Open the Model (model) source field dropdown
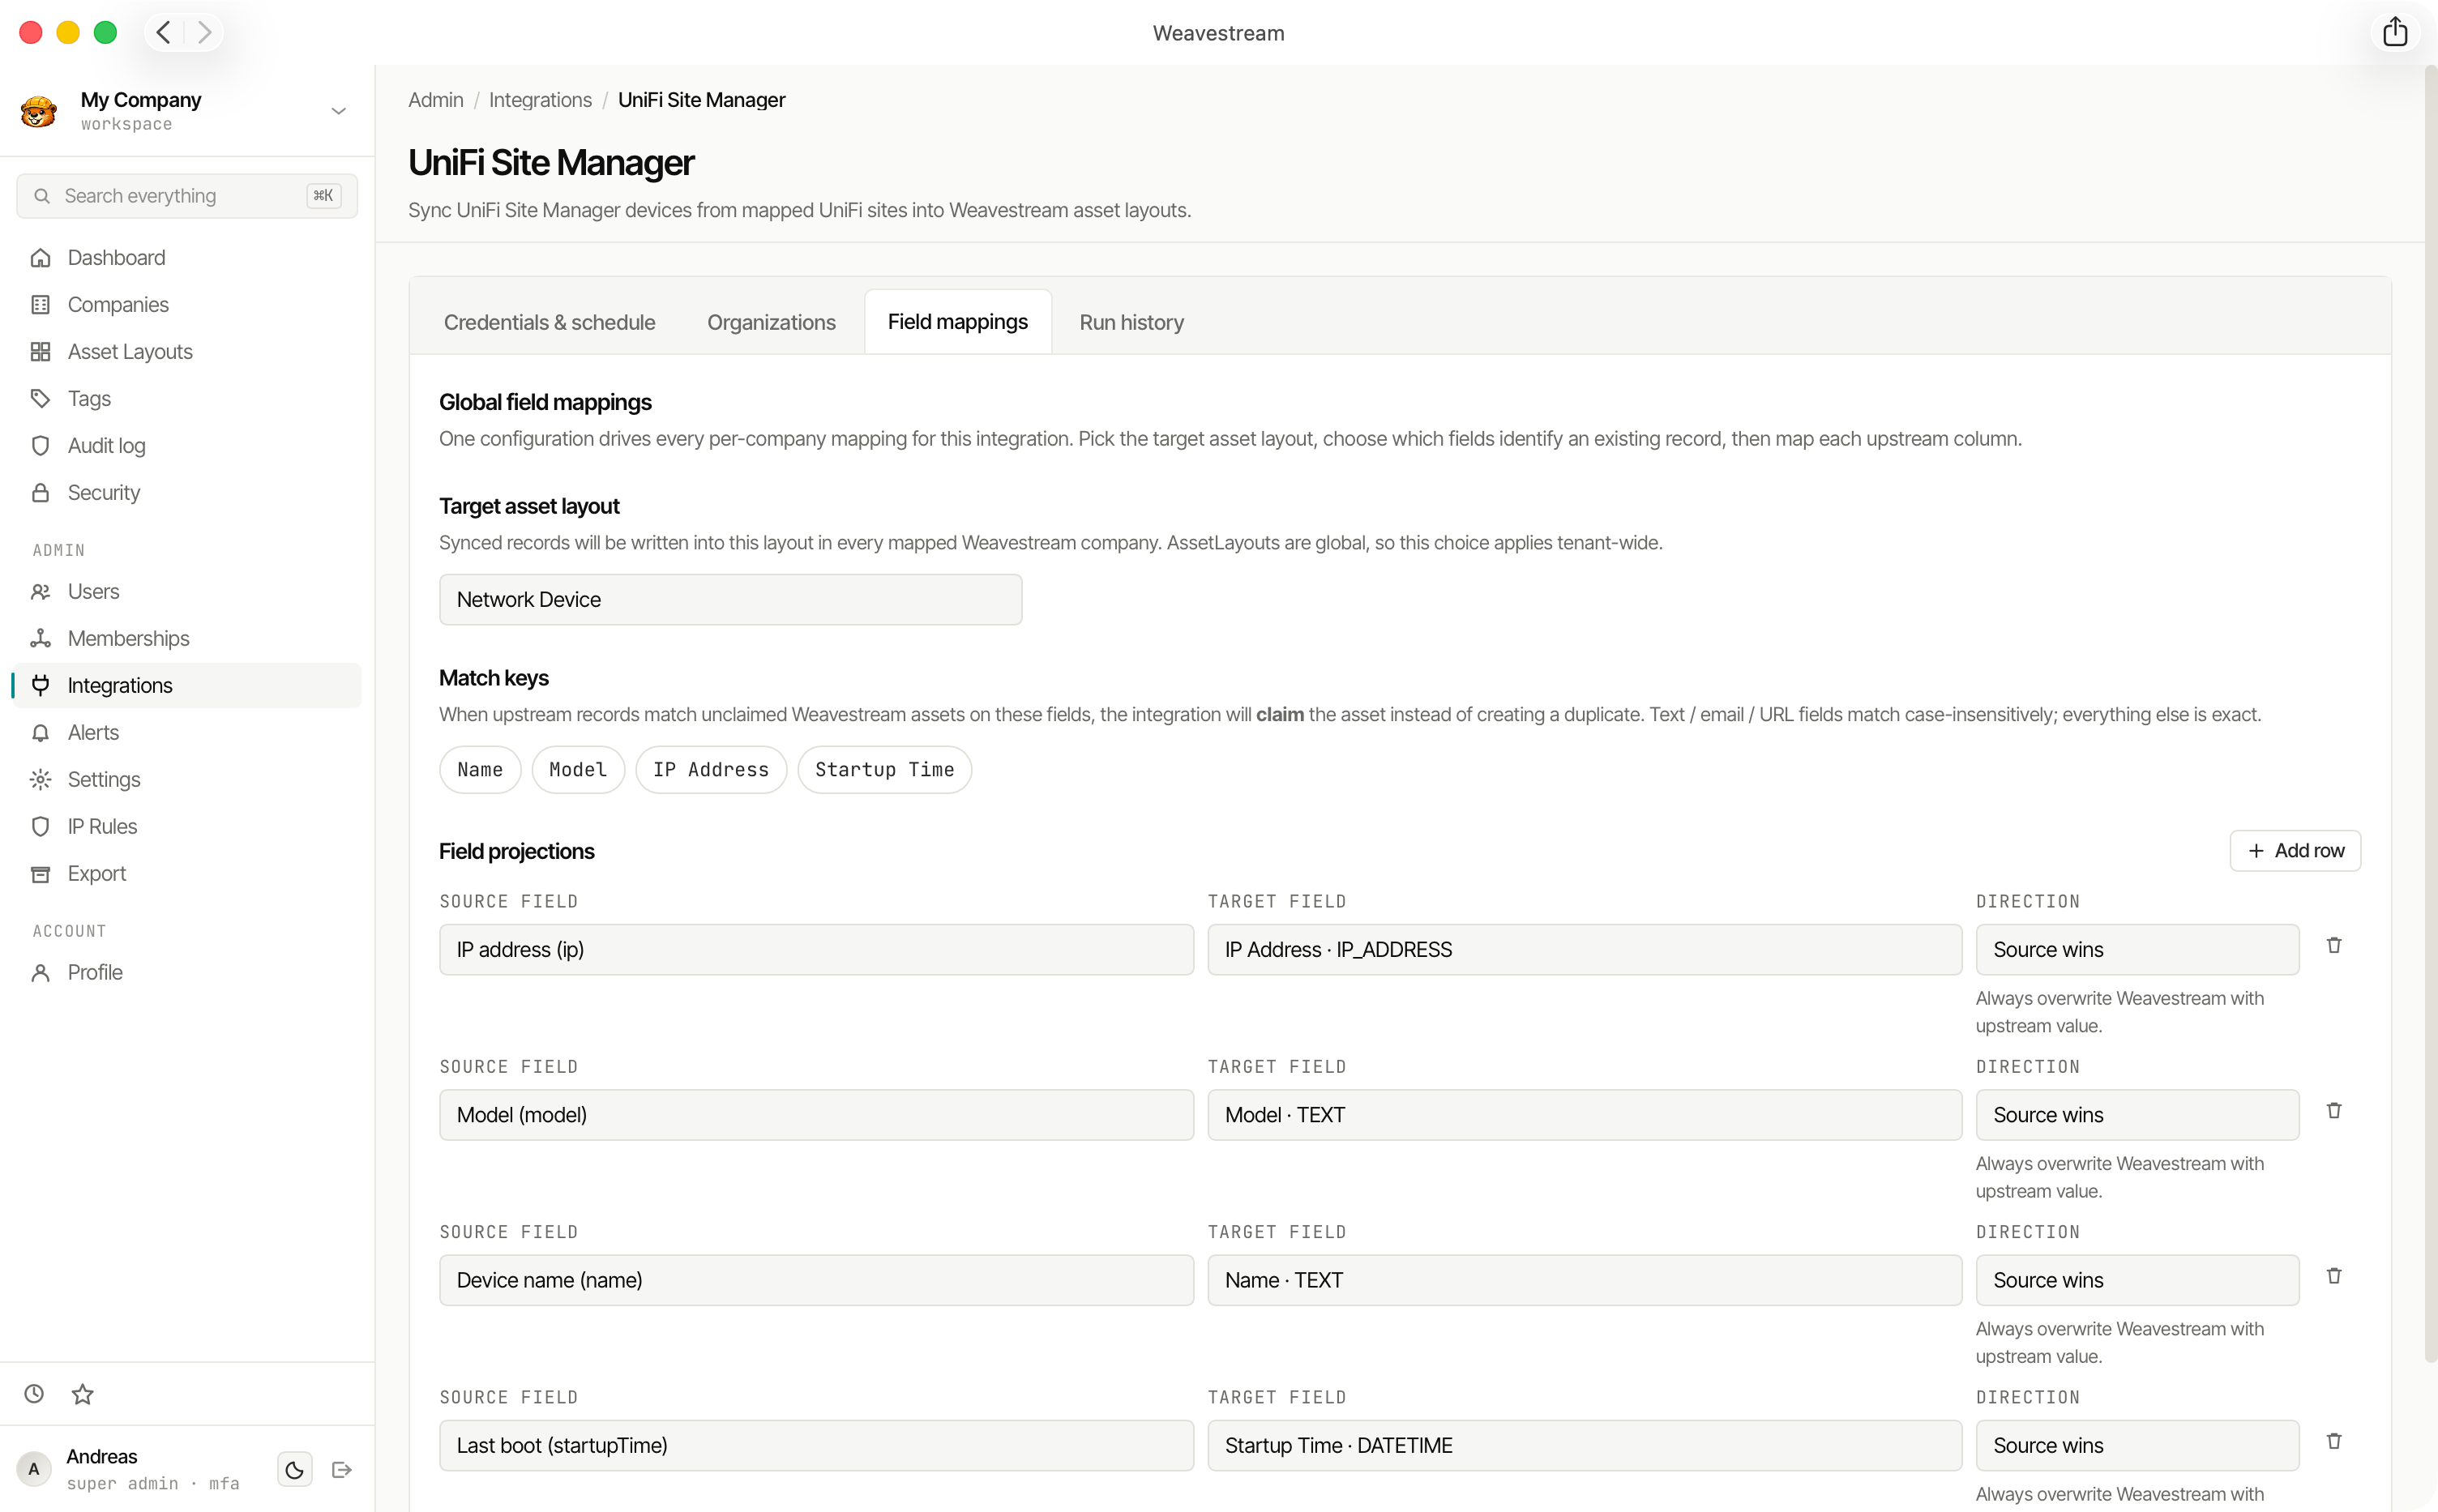 [816, 1115]
